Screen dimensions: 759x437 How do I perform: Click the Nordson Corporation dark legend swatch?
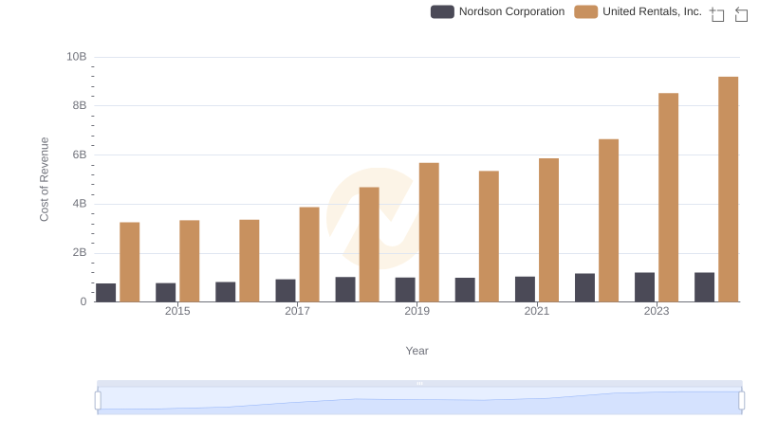point(442,11)
